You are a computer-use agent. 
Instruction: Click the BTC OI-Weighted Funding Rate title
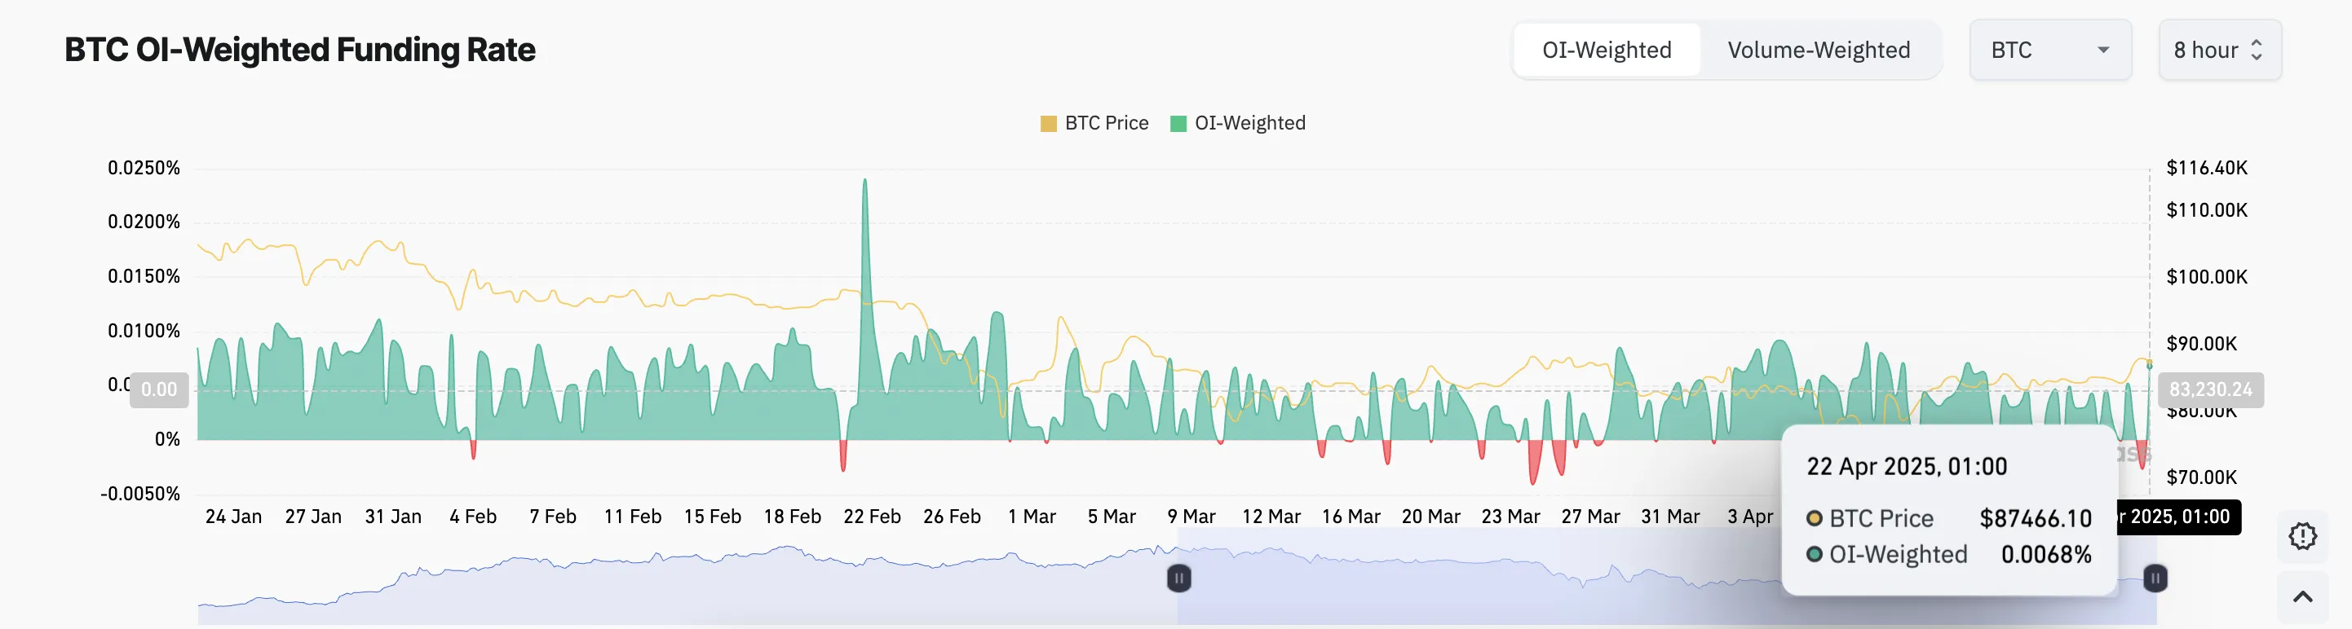[x=299, y=51]
